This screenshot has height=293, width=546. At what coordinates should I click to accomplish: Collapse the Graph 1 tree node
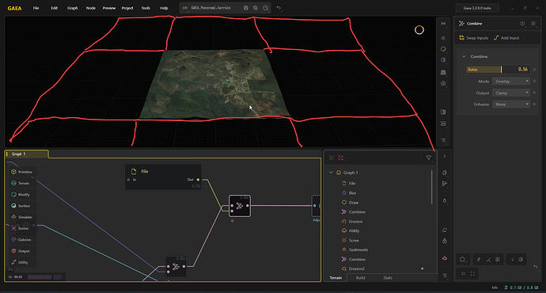tap(331, 173)
